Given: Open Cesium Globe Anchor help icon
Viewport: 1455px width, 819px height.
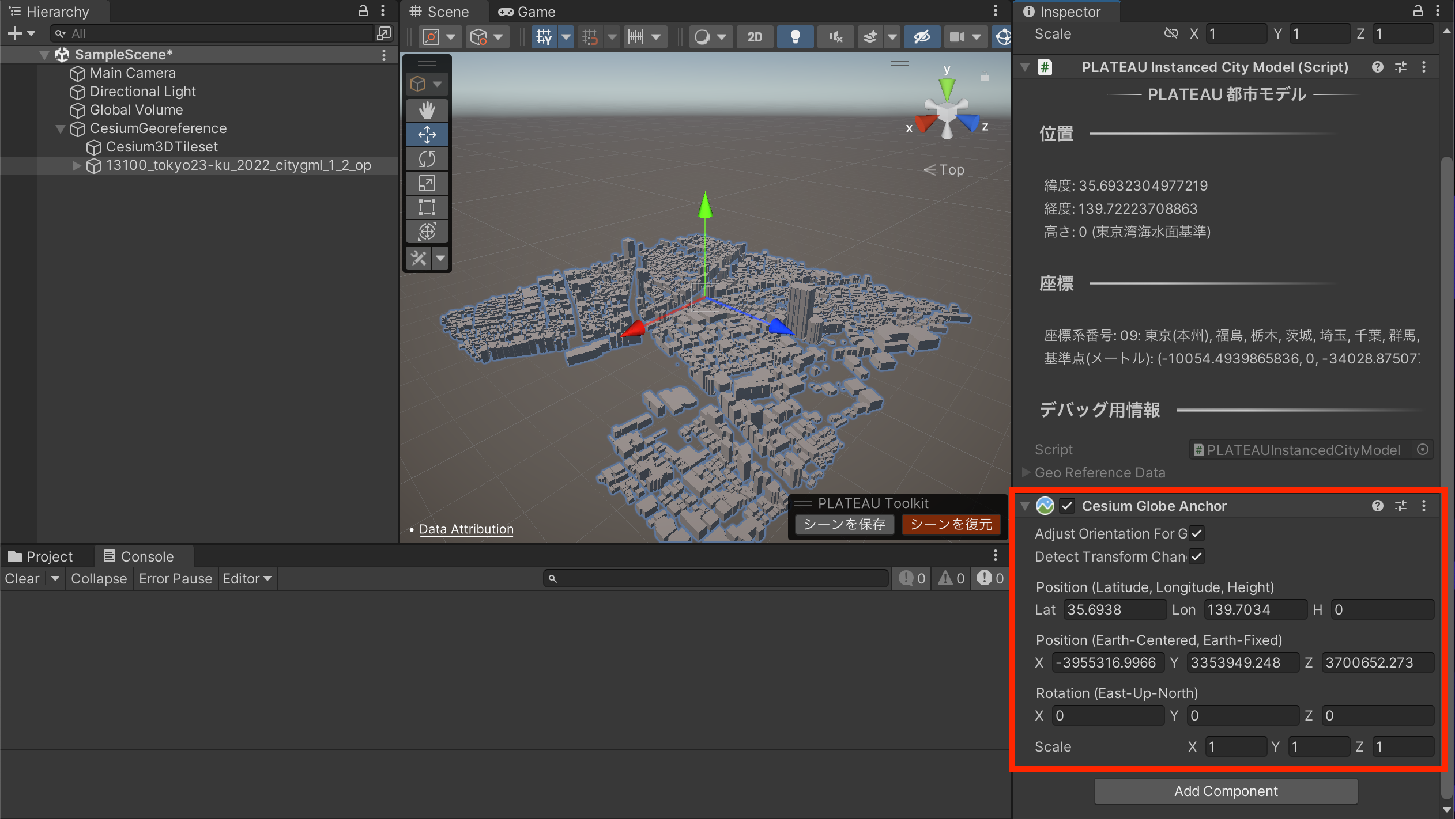Looking at the screenshot, I should pos(1377,506).
